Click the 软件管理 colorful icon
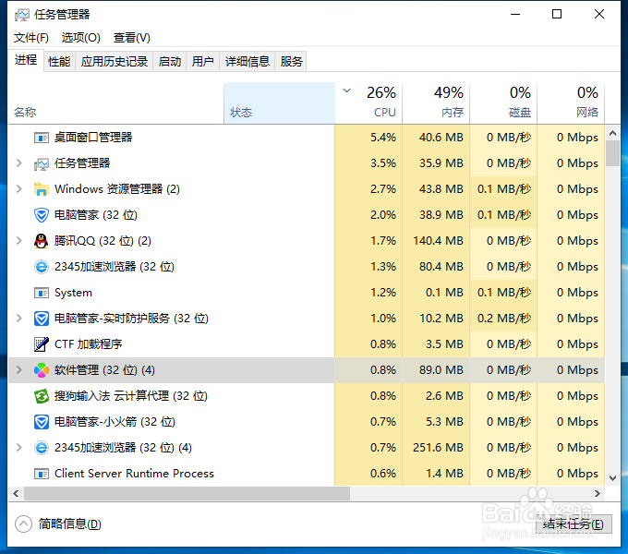The width and height of the screenshot is (628, 554). (x=42, y=370)
